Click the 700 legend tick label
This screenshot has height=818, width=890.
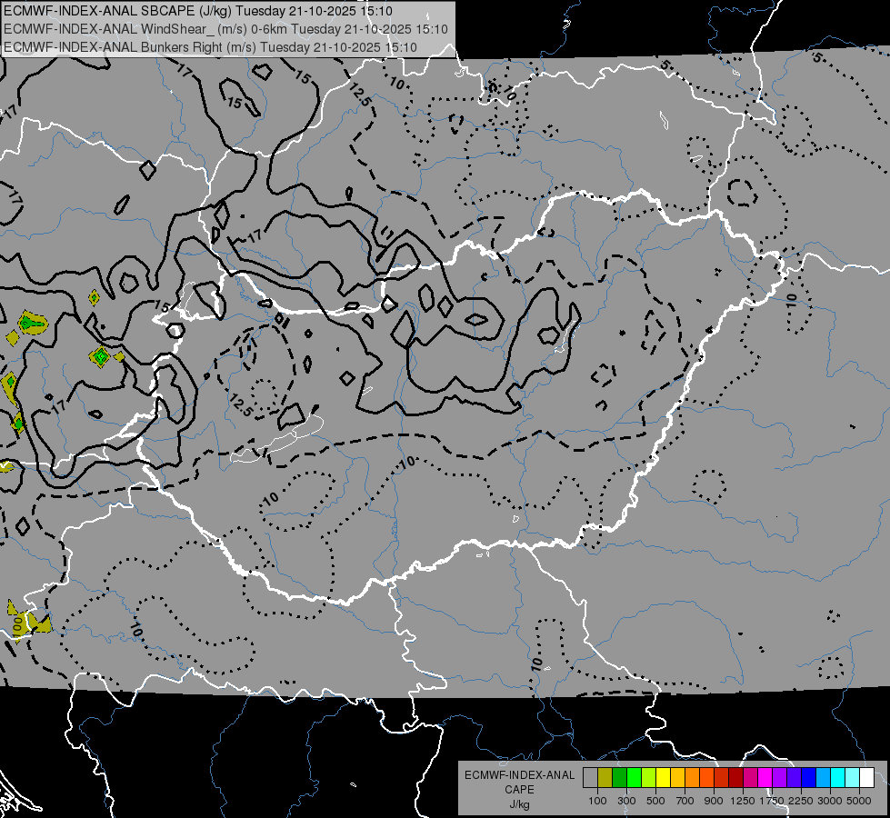pyautogui.click(x=685, y=801)
